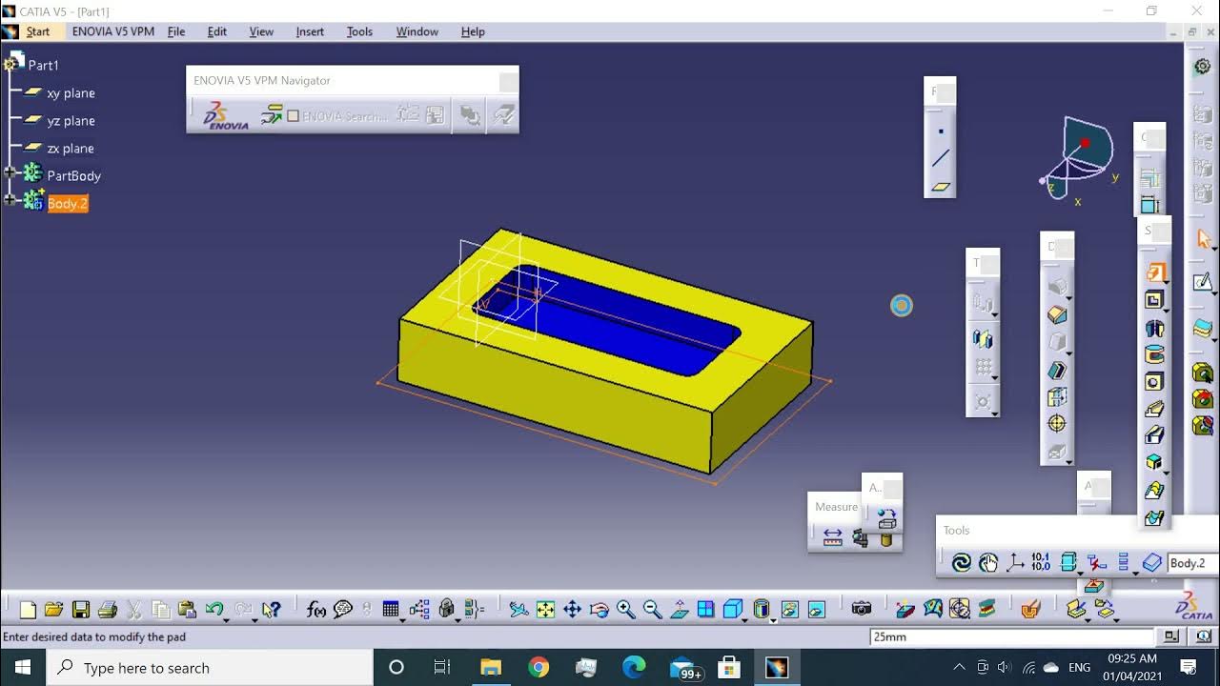Select the Rib tool icon
This screenshot has width=1220, height=686.
click(1153, 408)
